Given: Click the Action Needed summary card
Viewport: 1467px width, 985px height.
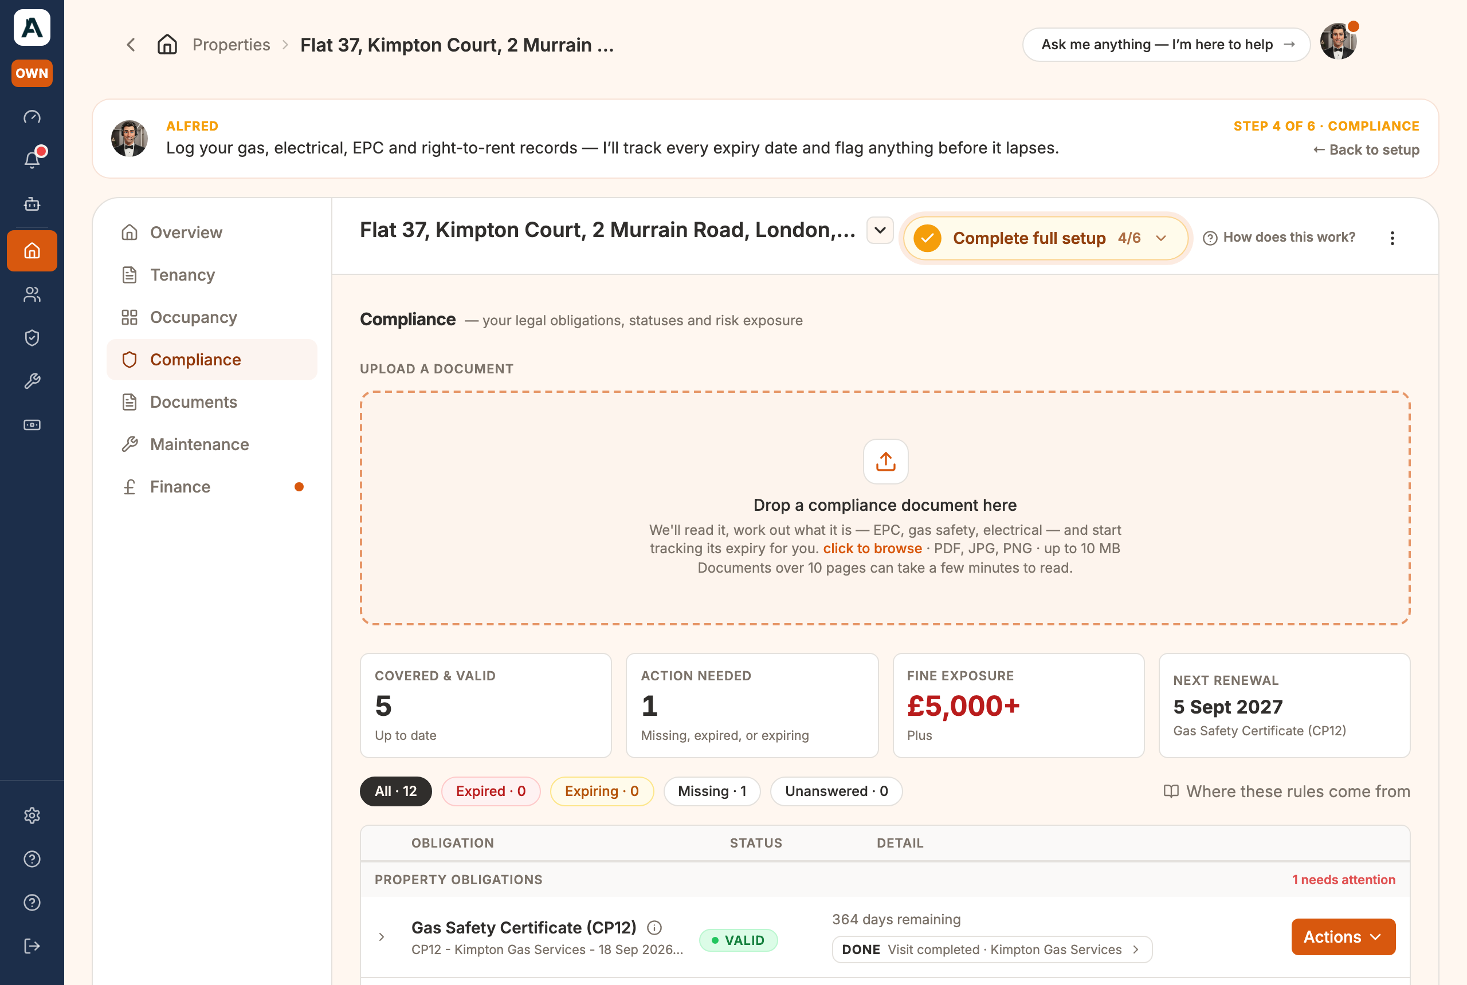Looking at the screenshot, I should 752,706.
